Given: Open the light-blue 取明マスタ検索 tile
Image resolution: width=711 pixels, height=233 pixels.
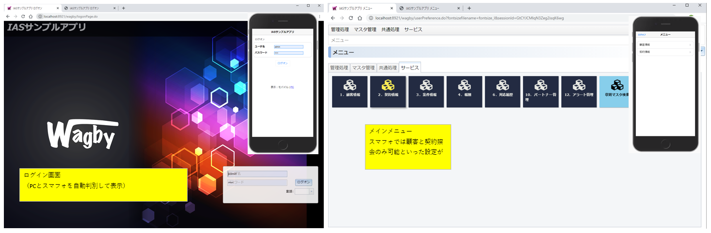Looking at the screenshot, I should point(615,91).
